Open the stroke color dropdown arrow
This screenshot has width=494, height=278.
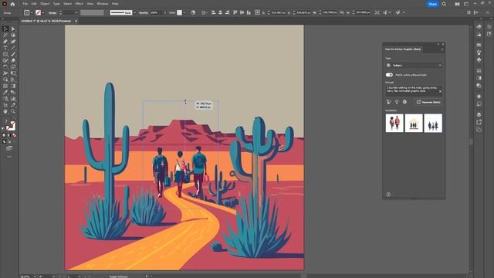(x=43, y=12)
